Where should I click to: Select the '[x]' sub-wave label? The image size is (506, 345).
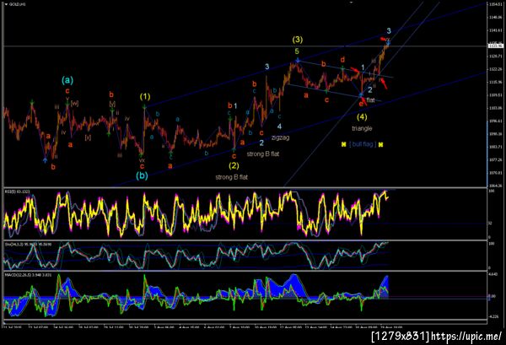click(88, 137)
